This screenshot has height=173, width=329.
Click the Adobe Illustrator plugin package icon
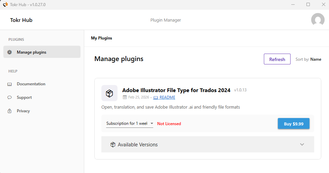[109, 93]
